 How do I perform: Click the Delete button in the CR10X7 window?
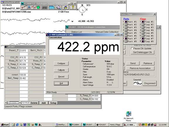[34, 103]
